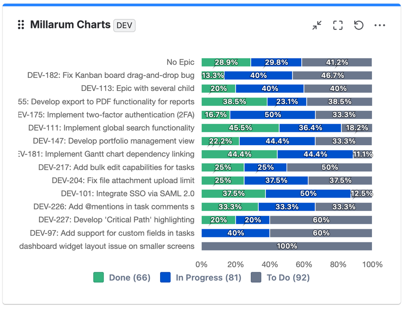Click the 36.4% In Progress segment of DEV-111
The image size is (406, 310).
coord(310,128)
